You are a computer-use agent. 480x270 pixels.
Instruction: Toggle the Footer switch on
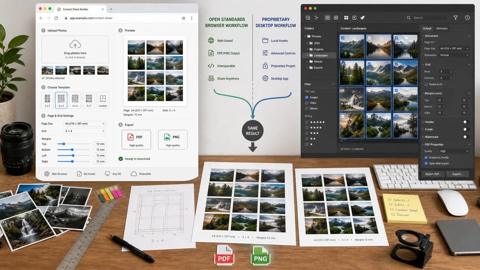(x=466, y=129)
